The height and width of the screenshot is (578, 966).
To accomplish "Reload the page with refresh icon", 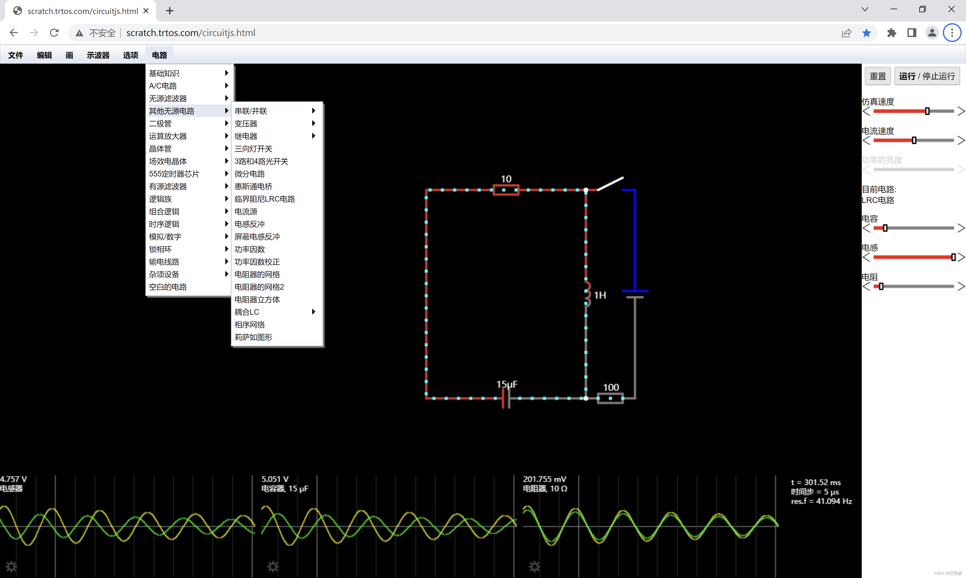I will click(x=54, y=33).
